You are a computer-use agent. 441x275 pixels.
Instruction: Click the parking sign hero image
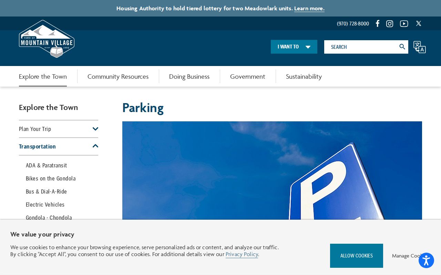(272, 170)
